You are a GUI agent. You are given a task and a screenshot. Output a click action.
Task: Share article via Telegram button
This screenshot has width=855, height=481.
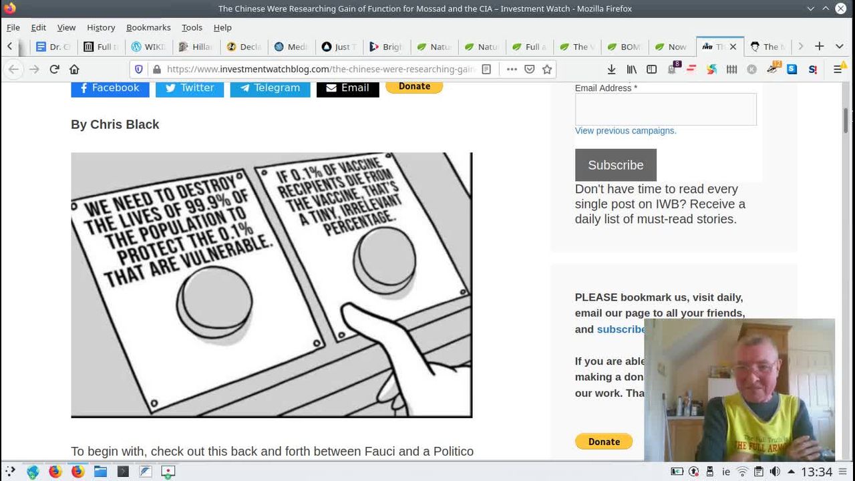pos(270,88)
